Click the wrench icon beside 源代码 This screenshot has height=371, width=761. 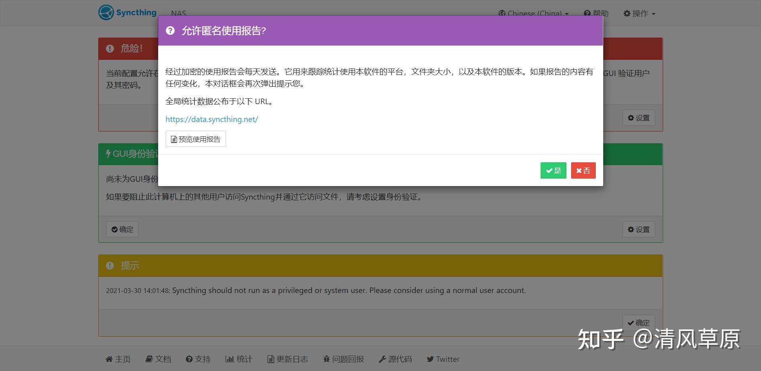point(382,359)
